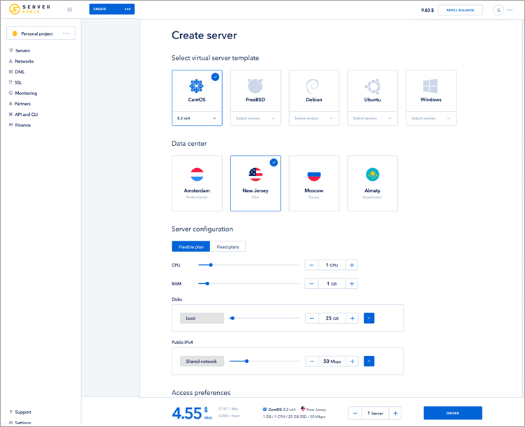Open CentOS version dropdown 8.2 x64
525x427 pixels.
(x=197, y=118)
